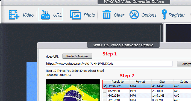
Task: Click the 1280x720 resolution text
Action: [115, 86]
